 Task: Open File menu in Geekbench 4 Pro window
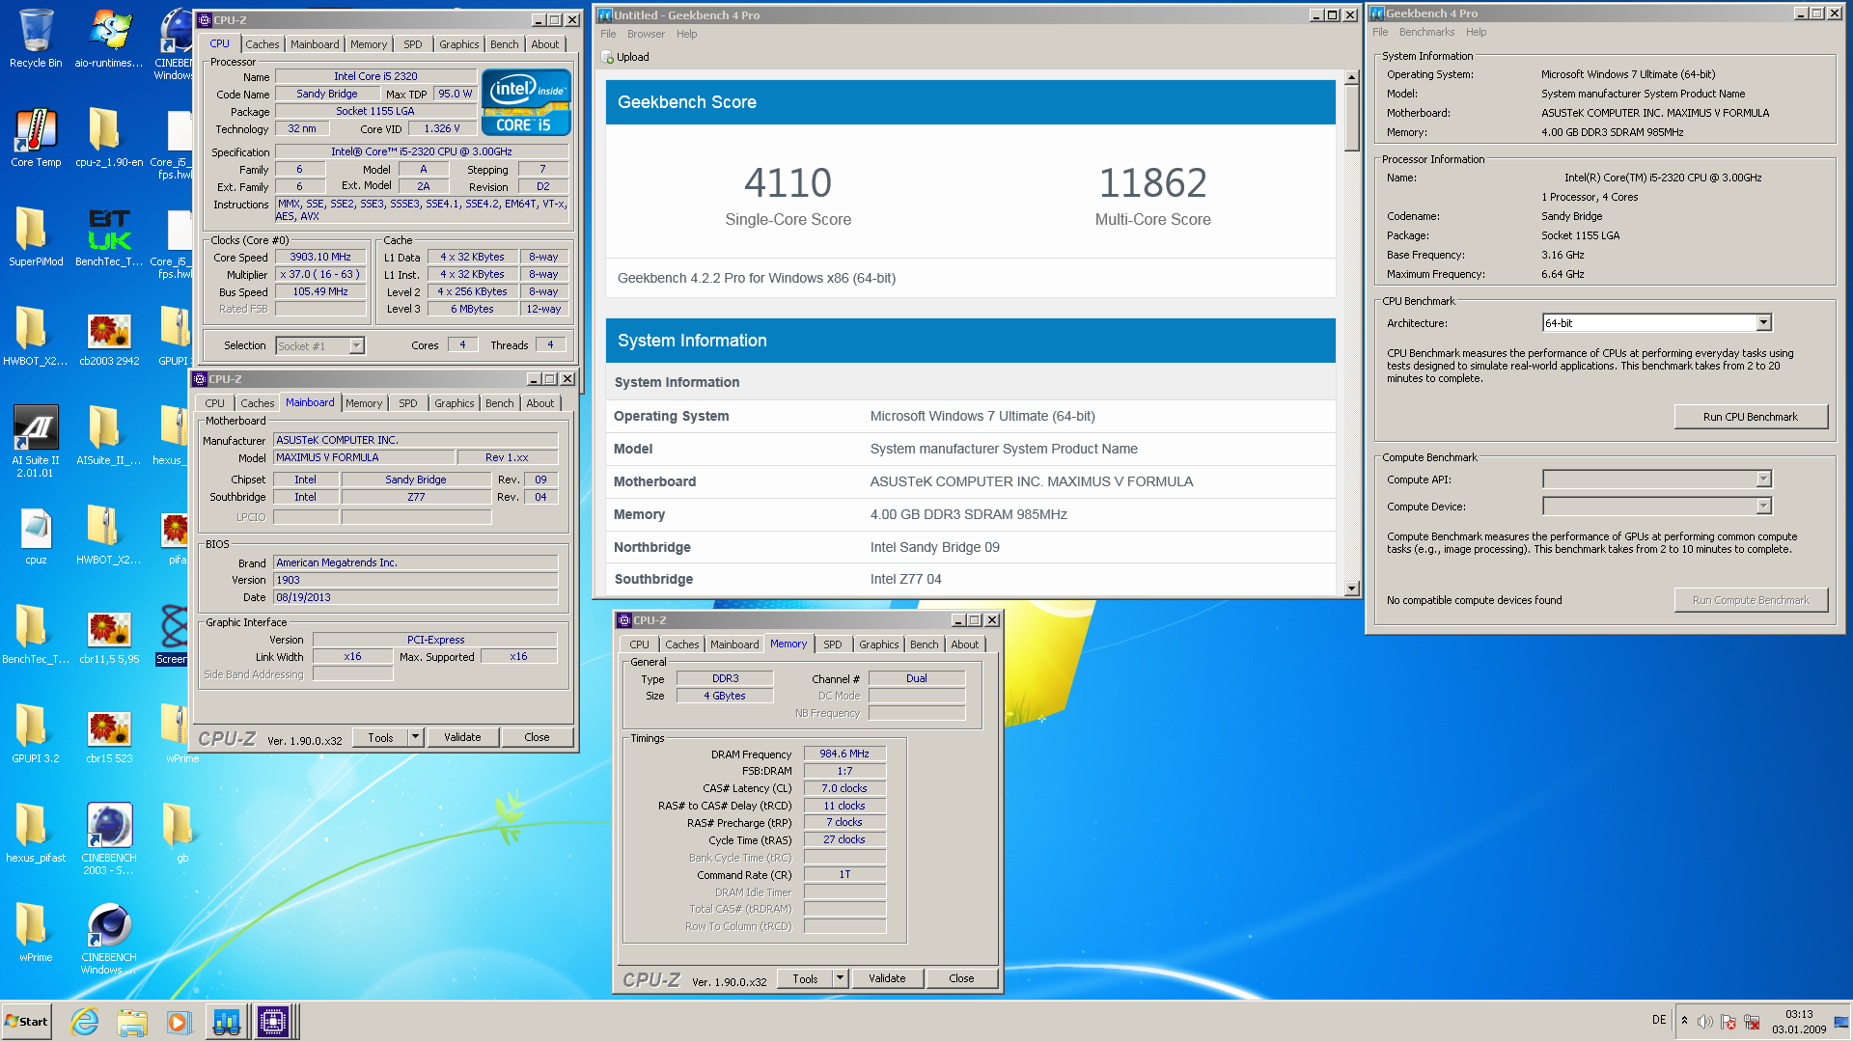[1380, 32]
